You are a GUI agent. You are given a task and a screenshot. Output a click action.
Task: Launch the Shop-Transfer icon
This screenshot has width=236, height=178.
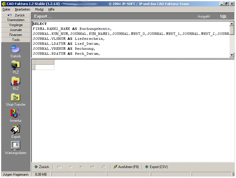click(x=15, y=97)
